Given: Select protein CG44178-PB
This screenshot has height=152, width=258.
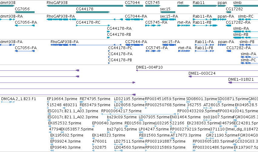Looking at the screenshot, I should [109, 63].
